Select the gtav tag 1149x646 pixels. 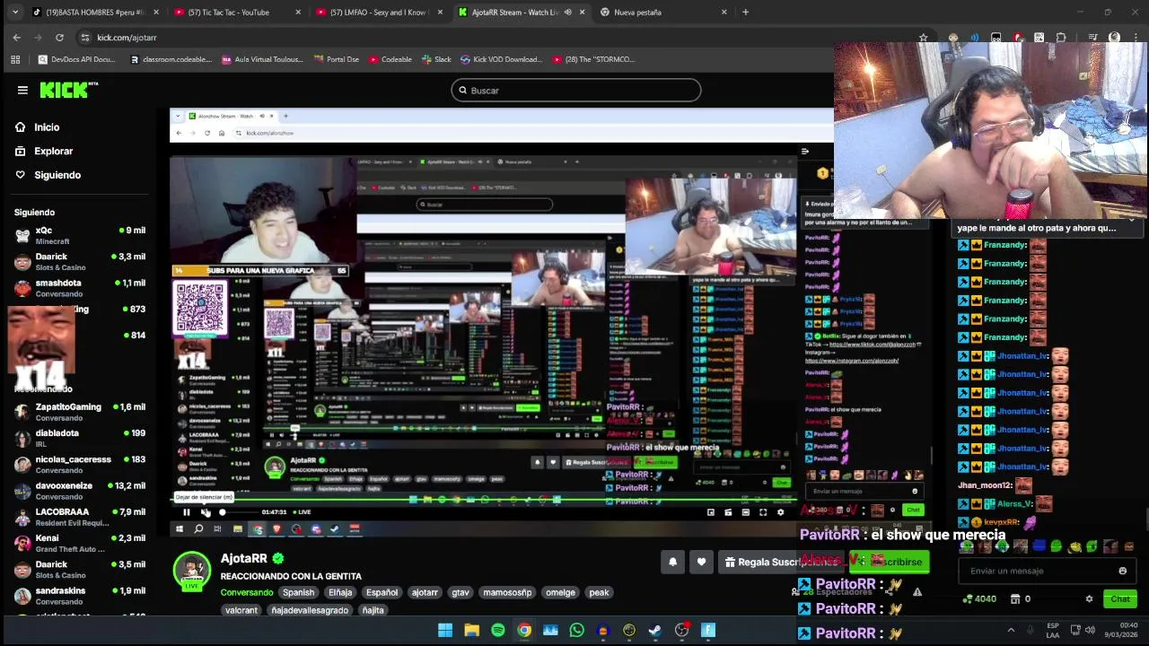tap(460, 592)
